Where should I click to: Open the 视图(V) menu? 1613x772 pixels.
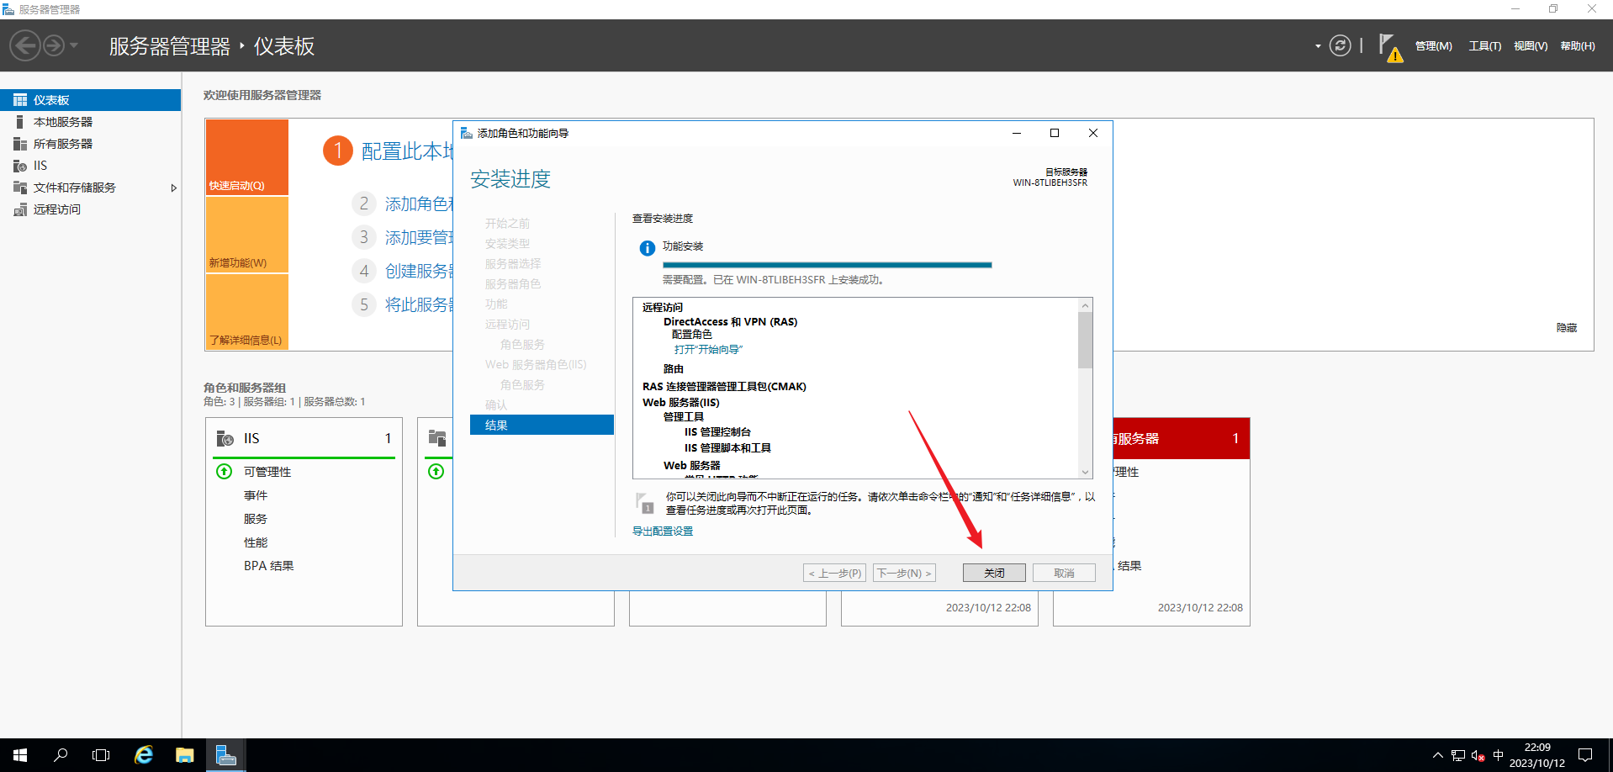coord(1531,46)
